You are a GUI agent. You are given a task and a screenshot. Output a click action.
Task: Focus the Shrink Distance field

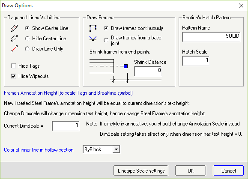tap(148, 71)
